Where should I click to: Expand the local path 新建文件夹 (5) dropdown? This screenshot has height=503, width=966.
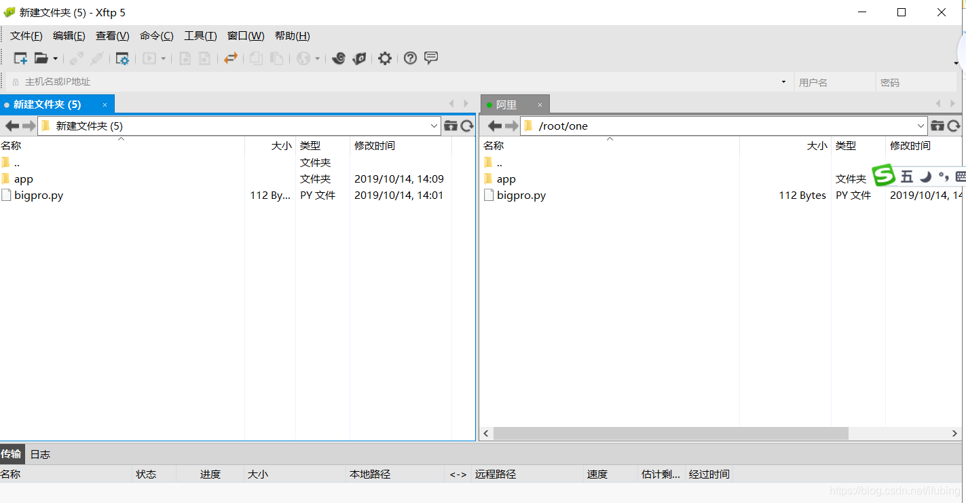pyautogui.click(x=434, y=126)
